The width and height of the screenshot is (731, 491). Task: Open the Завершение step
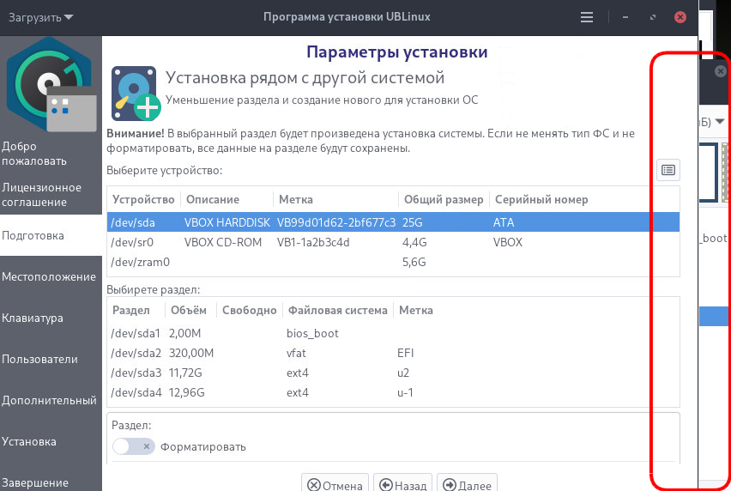(x=51, y=482)
